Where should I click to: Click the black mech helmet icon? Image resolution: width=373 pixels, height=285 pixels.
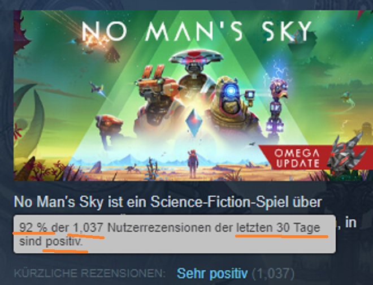(x=346, y=152)
